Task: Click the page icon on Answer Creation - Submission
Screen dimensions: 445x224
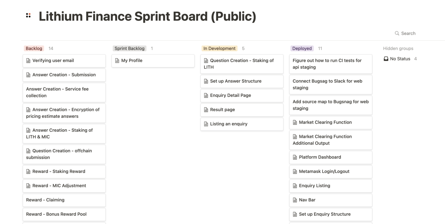Action: click(28, 75)
